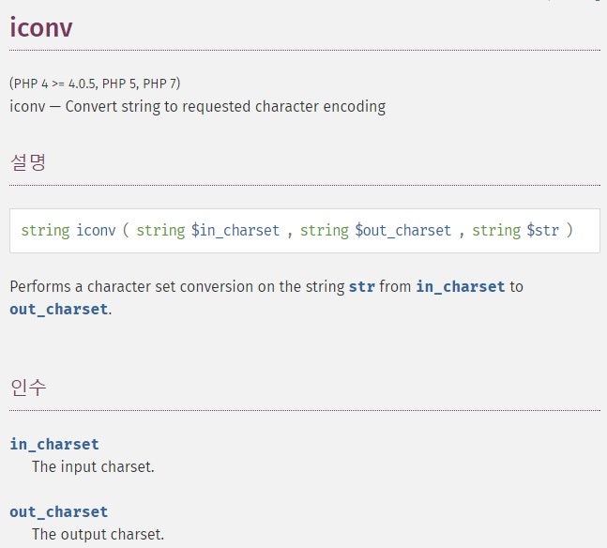Viewport: 607px width, 548px height.
Task: Click "The input charset." definition text
Action: pos(93,466)
